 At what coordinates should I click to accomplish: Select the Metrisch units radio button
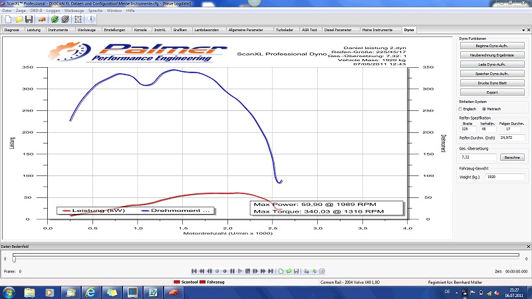[x=484, y=108]
